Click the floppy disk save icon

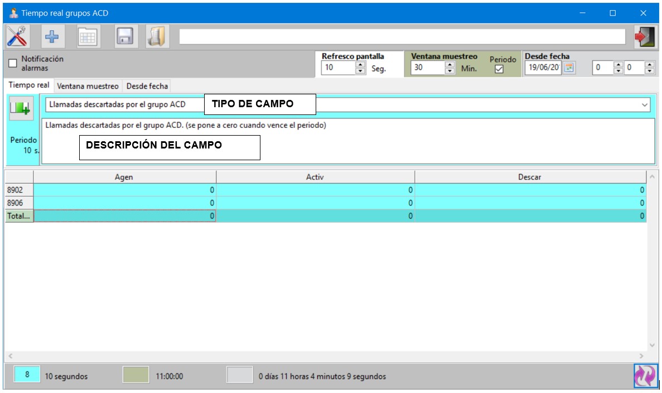click(125, 36)
